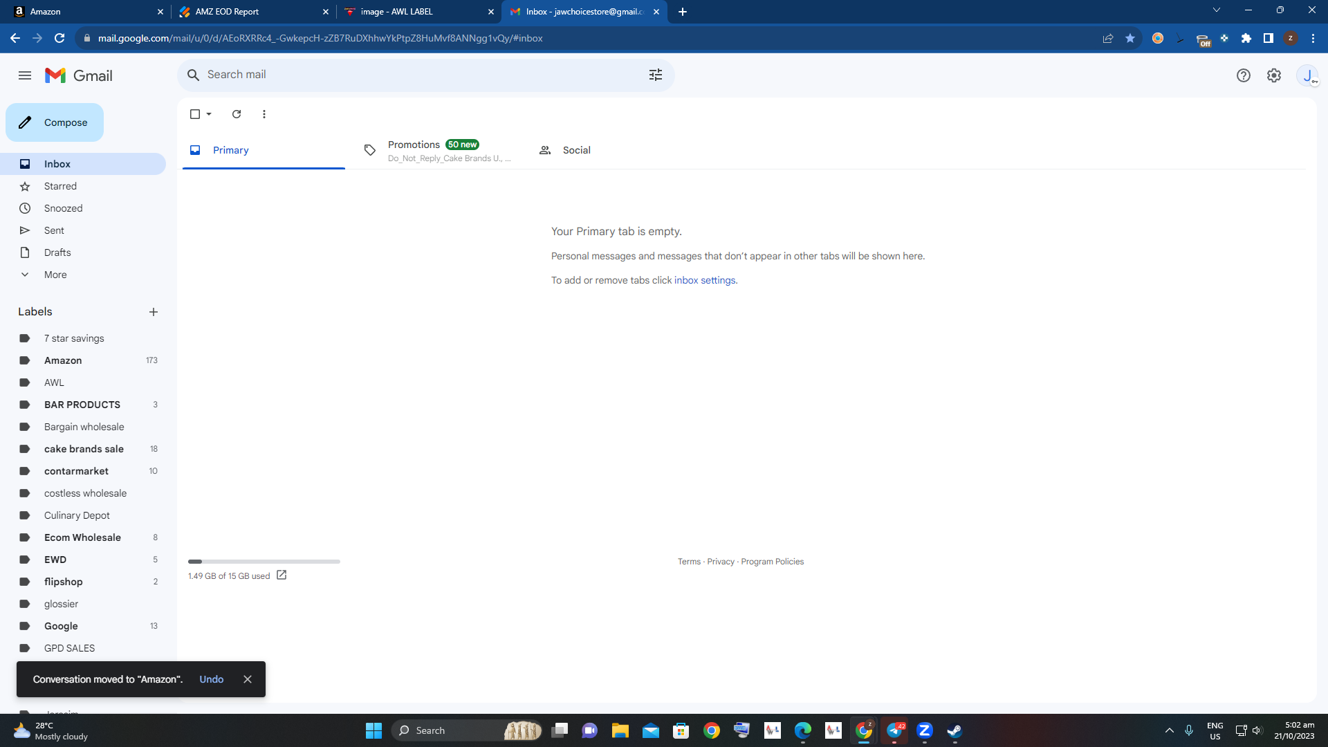Click the Windows taskbar Search box
The image size is (1328, 747).
coord(468,730)
